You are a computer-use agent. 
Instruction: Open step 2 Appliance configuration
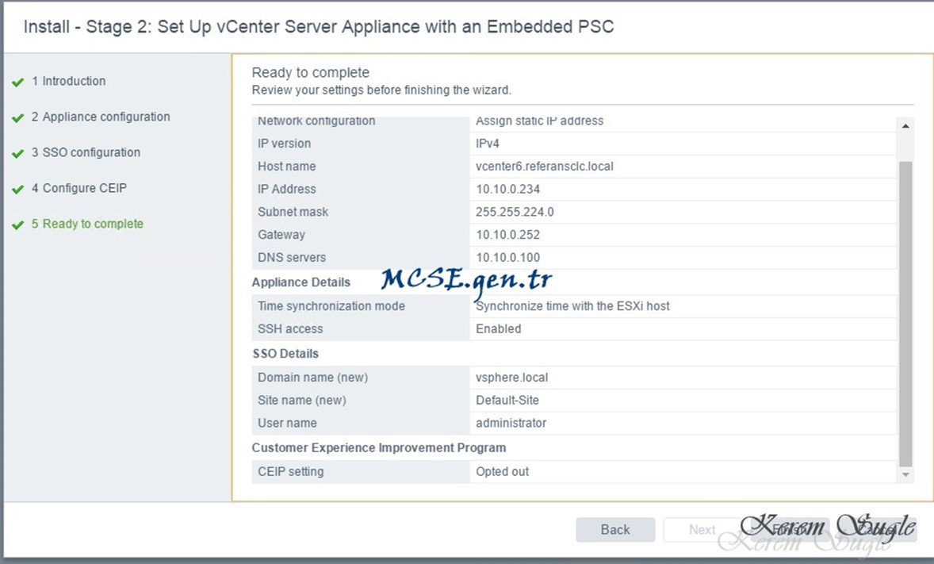coord(100,117)
